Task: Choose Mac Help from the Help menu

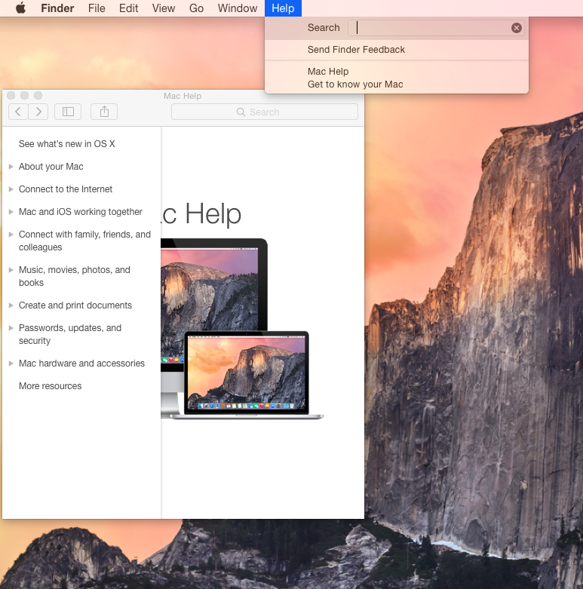Action: tap(328, 72)
